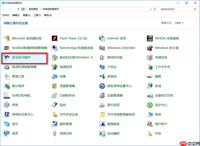Viewport: 200px width, 146px height.
Task: Open 设备管理器 icon
Action: 102,96
